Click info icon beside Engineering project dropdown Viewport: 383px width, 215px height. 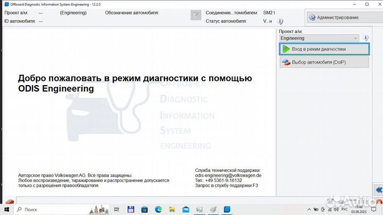(x=365, y=38)
